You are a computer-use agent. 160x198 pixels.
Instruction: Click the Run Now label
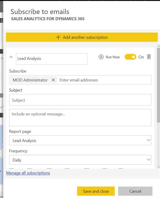pos(113,57)
